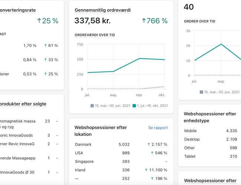Click 'Webshopsessioner efter enhedstype' title

tap(210, 117)
